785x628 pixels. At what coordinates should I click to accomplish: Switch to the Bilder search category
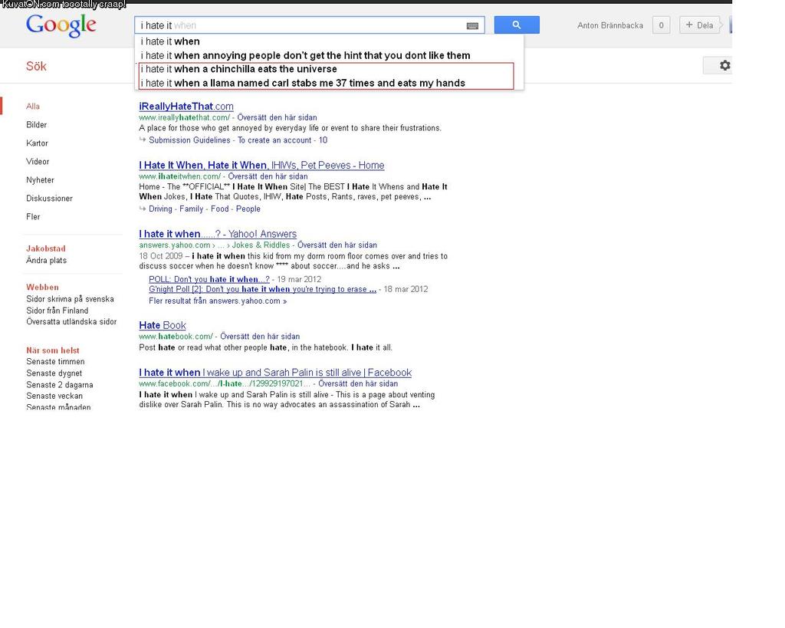point(37,125)
